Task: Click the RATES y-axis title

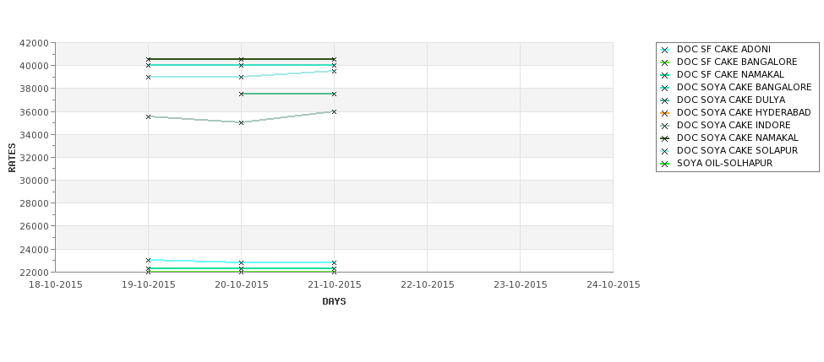Action: pyautogui.click(x=12, y=158)
